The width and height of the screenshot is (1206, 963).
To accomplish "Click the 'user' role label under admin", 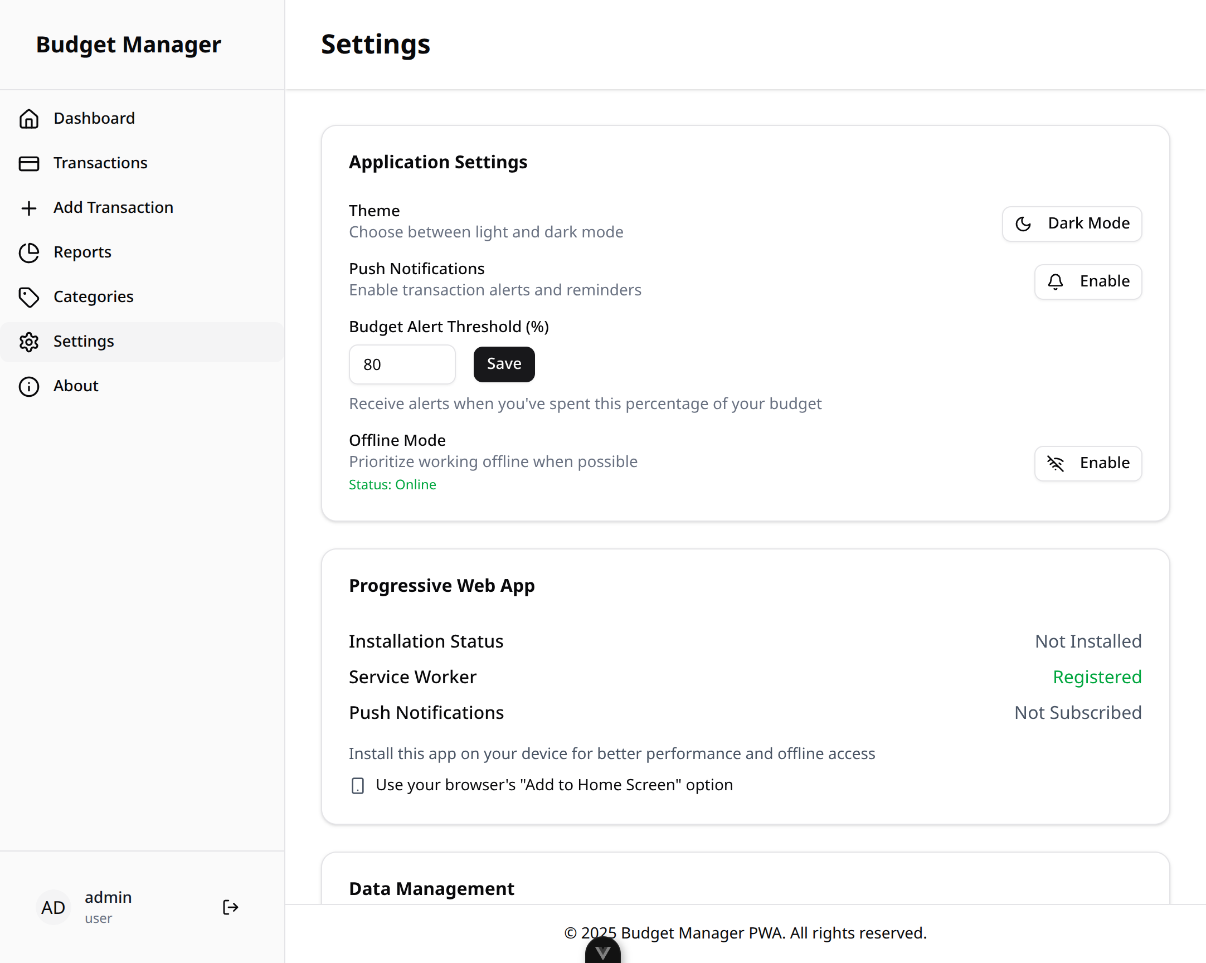I will (x=99, y=918).
